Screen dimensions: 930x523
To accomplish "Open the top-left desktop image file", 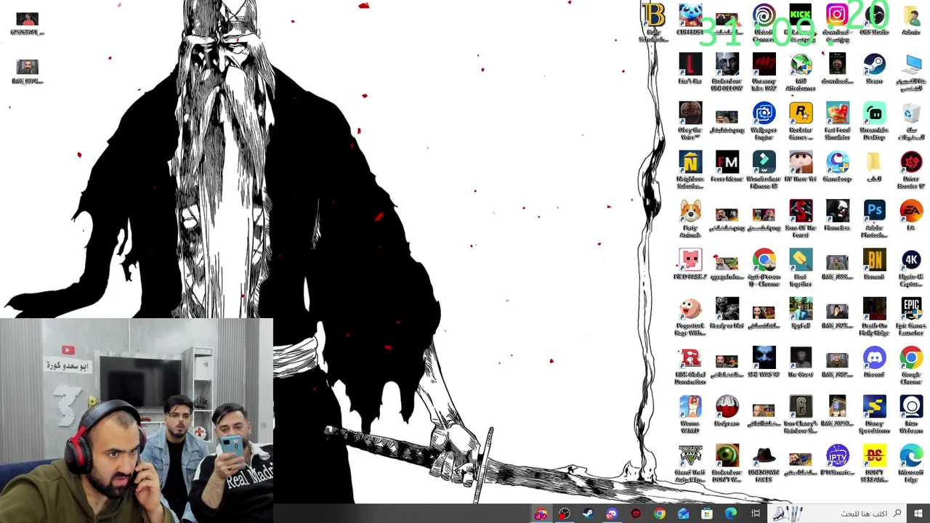I will coord(27,23).
